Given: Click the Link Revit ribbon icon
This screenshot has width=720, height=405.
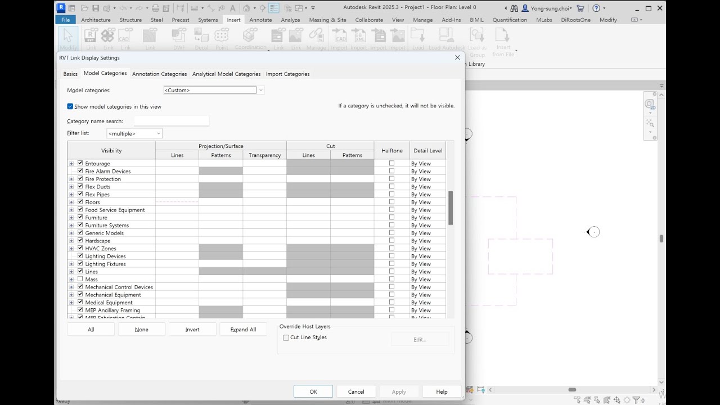Looking at the screenshot, I should coord(91,39).
